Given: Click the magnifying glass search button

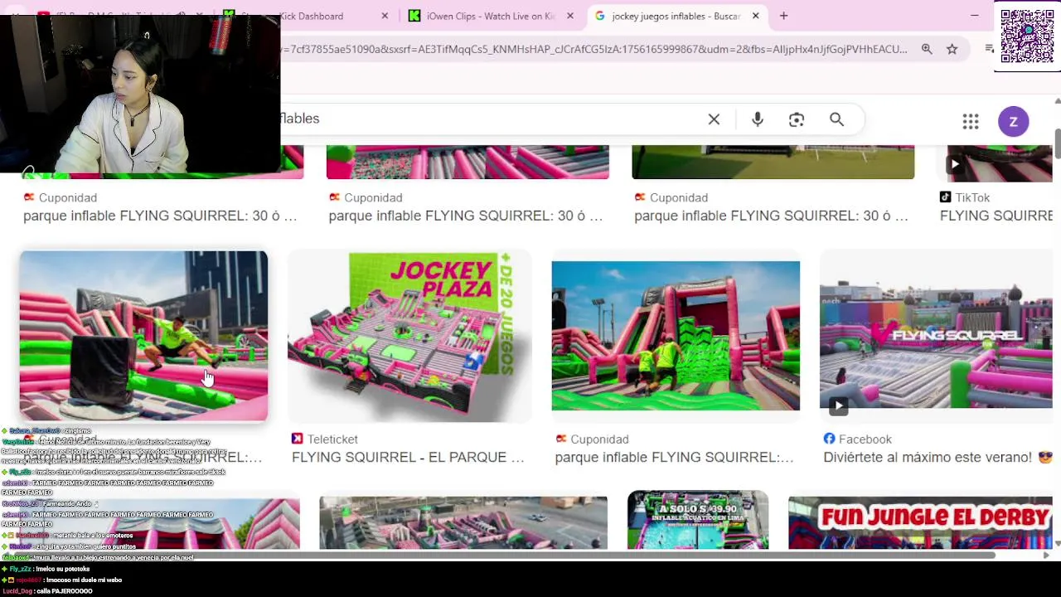Looking at the screenshot, I should pos(836,119).
